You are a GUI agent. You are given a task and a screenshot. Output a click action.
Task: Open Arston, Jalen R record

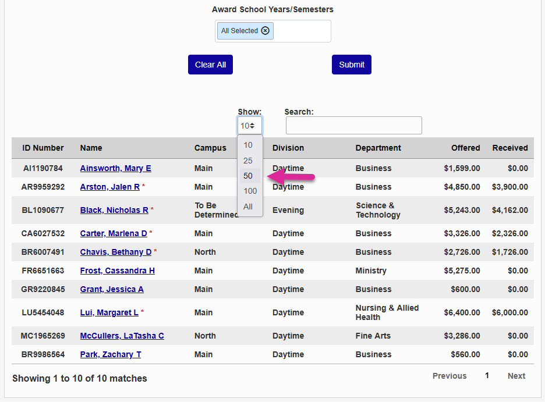[x=109, y=187]
